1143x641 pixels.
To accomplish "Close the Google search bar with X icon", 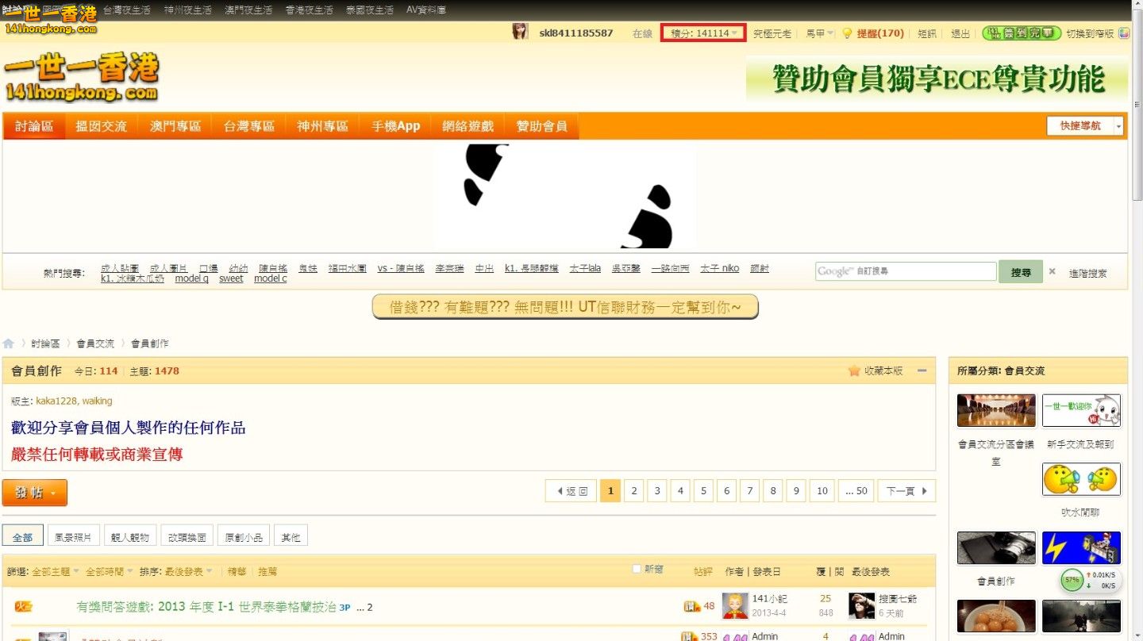I will tap(1052, 271).
